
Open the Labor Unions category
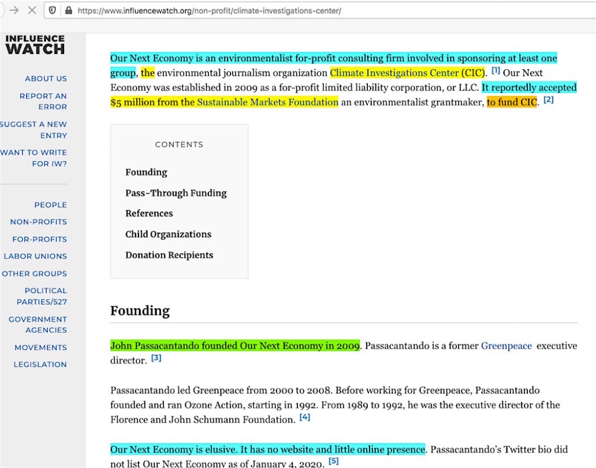[35, 256]
